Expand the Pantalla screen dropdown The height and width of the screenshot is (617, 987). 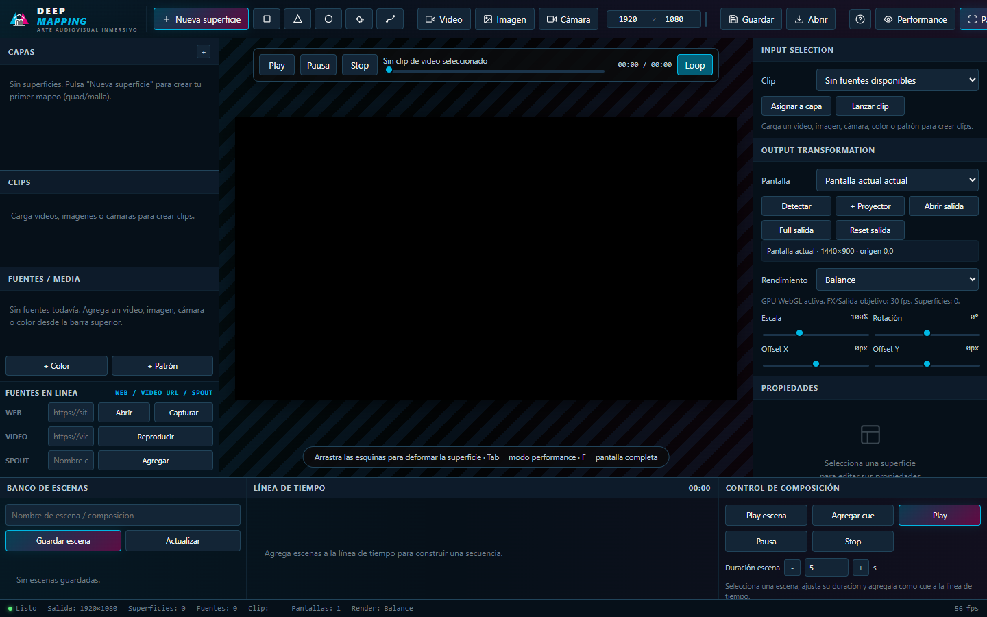point(897,180)
